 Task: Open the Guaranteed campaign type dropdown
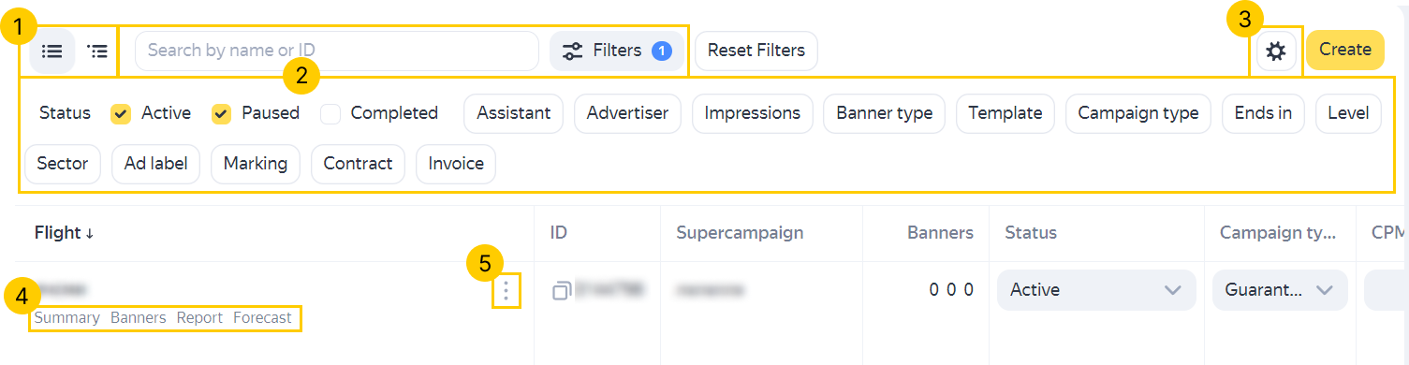coord(1280,290)
